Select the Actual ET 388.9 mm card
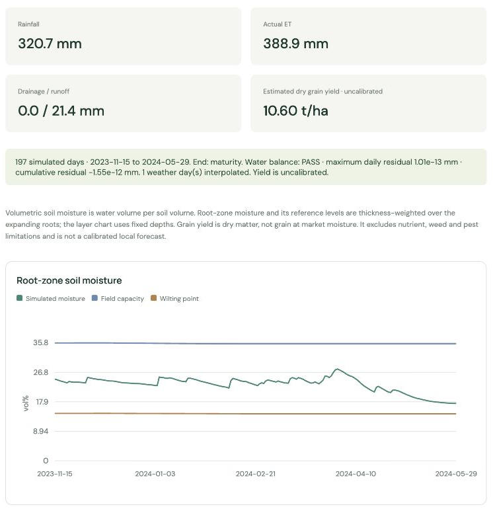 click(368, 36)
